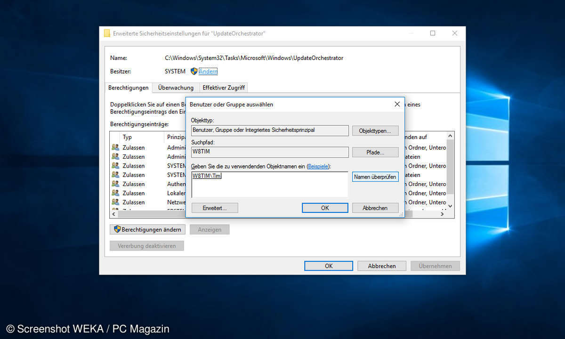Close the Benutzer oder Gruppe auswählen dialog
This screenshot has width=565, height=339.
click(397, 104)
